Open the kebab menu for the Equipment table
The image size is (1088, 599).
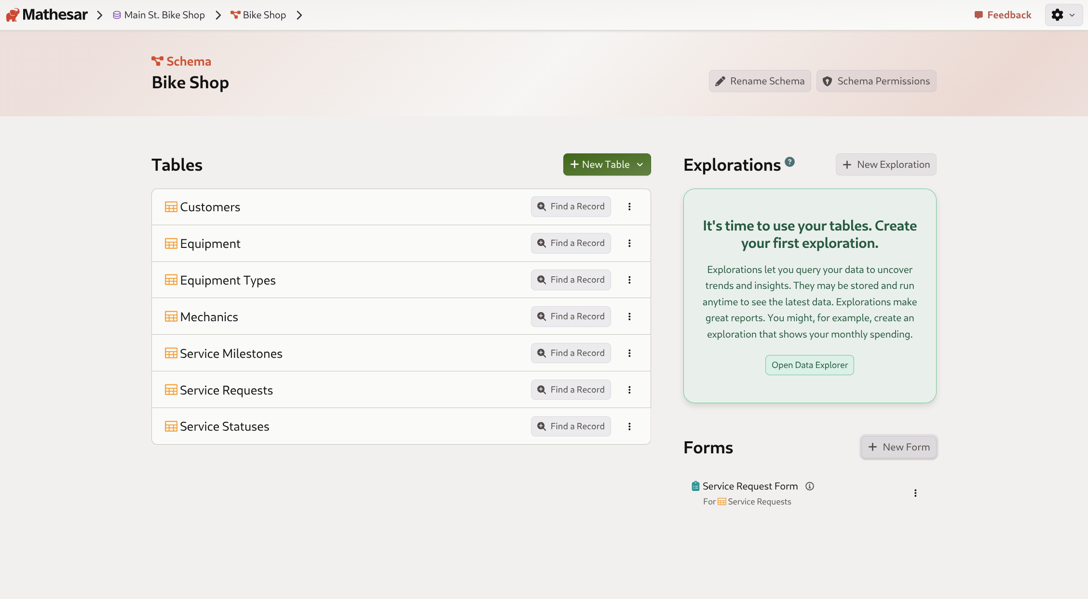(x=630, y=243)
